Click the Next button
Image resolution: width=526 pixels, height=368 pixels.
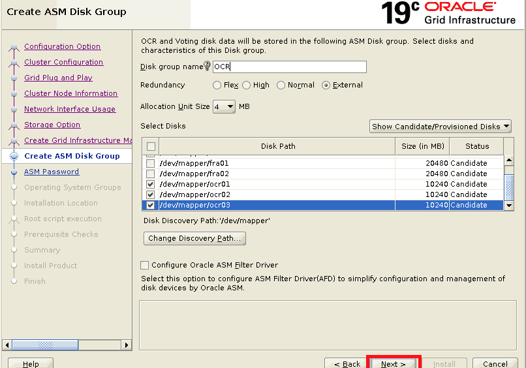[393, 363]
